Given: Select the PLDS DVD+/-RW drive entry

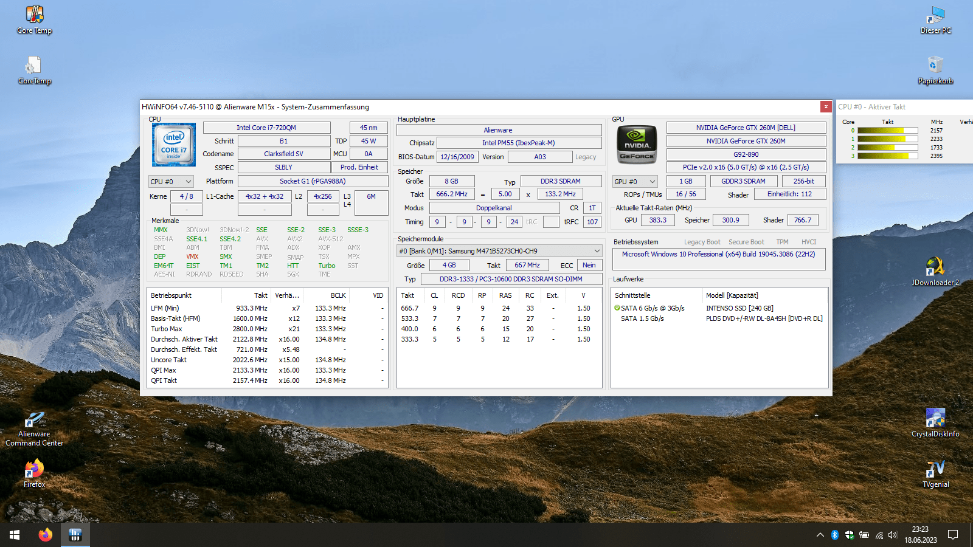Looking at the screenshot, I should (764, 318).
